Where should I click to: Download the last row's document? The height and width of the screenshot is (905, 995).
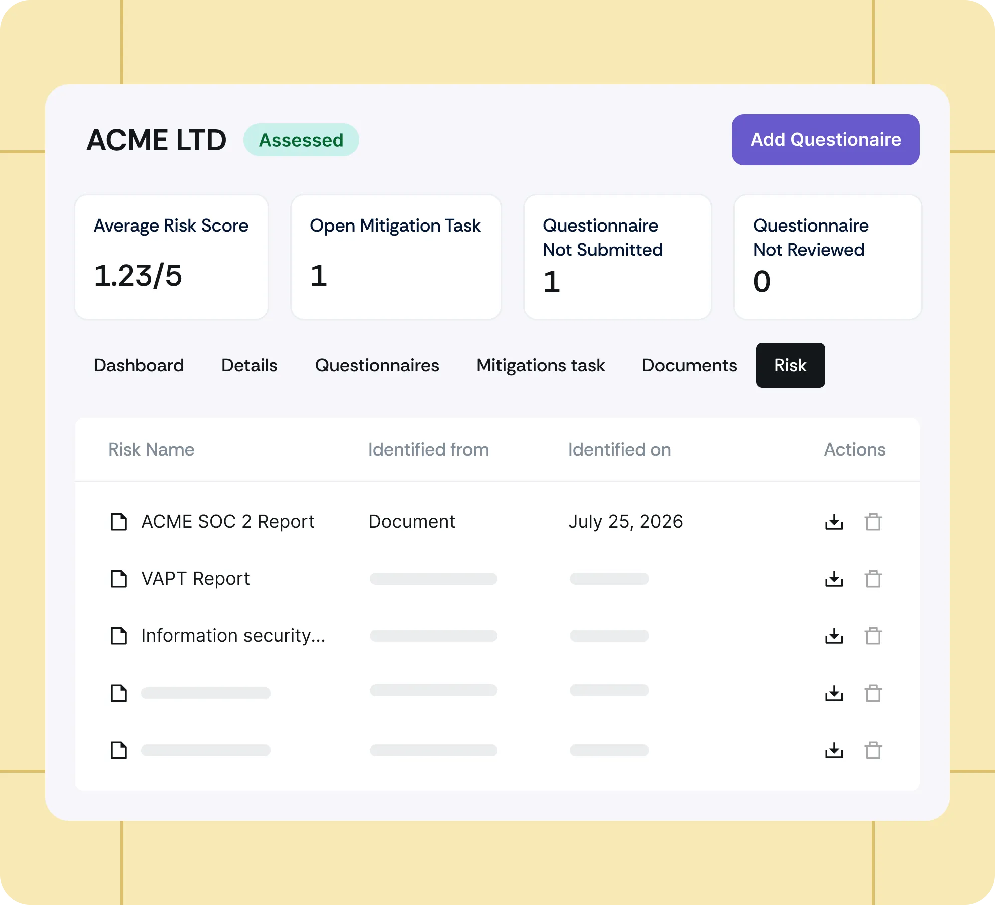point(834,750)
